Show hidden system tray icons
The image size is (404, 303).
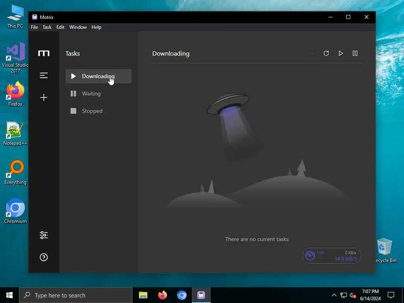click(x=334, y=295)
